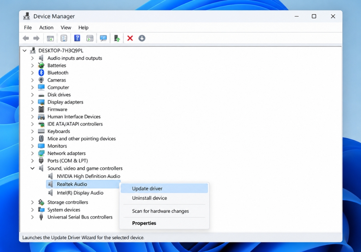Click Scan for hardware changes monitor icon
The width and height of the screenshot is (361, 252).
tap(103, 38)
